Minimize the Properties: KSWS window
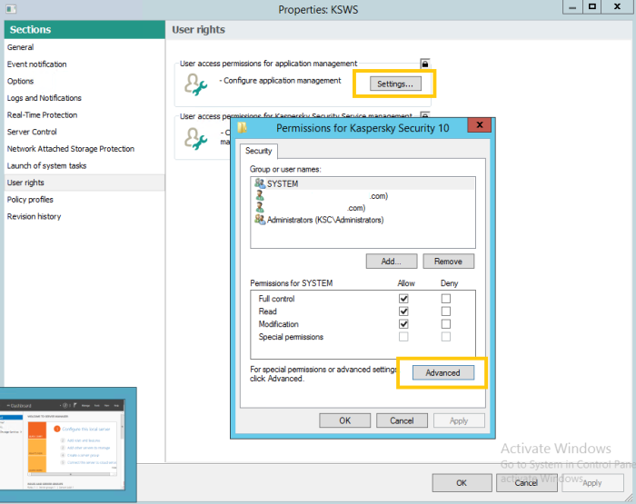This screenshot has height=504, width=636. click(x=572, y=7)
